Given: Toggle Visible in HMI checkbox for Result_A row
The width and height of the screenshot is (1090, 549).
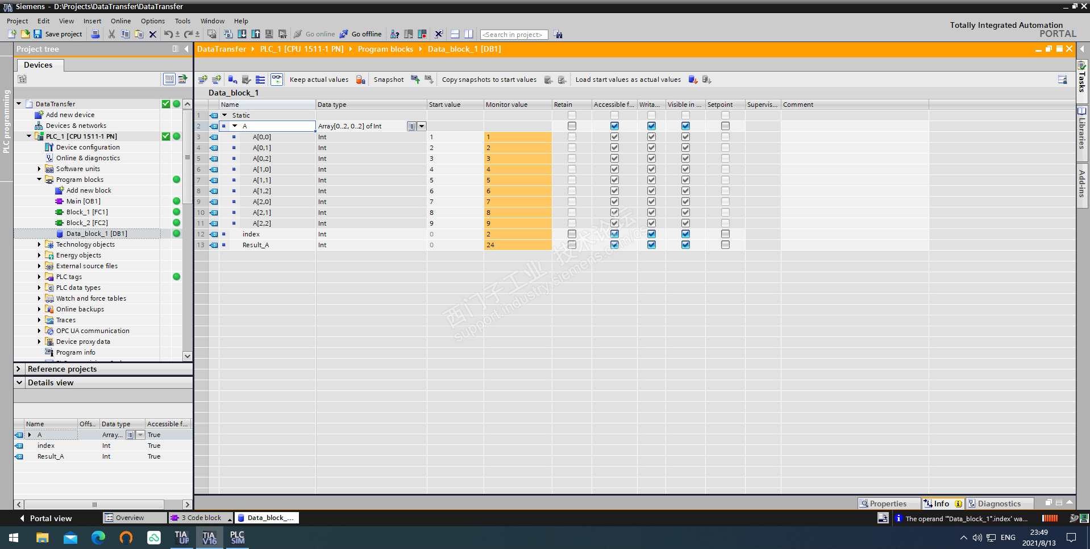Looking at the screenshot, I should pyautogui.click(x=685, y=245).
